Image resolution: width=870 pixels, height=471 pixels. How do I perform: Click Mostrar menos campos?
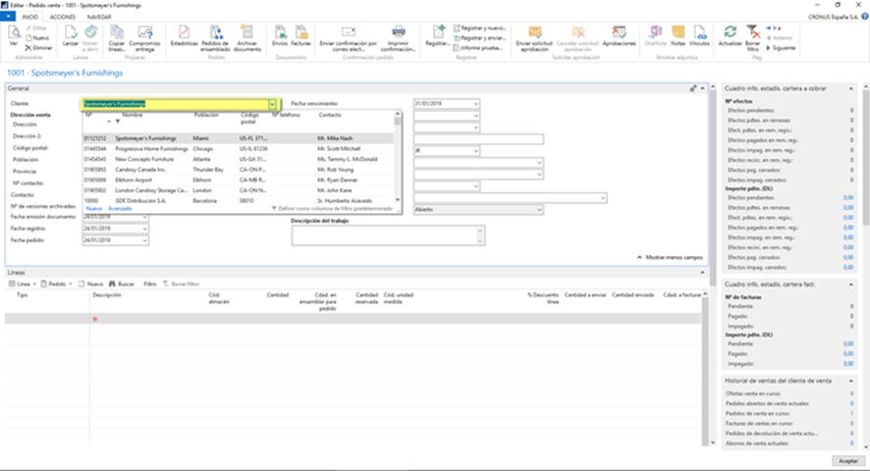(670, 257)
